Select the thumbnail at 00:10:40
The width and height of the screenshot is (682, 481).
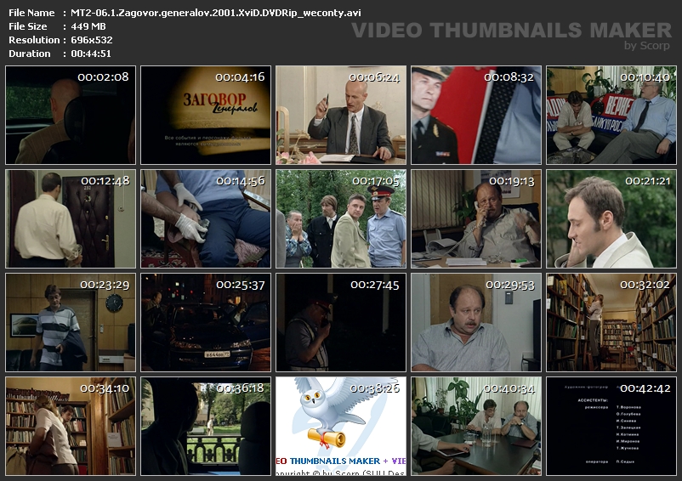point(611,115)
